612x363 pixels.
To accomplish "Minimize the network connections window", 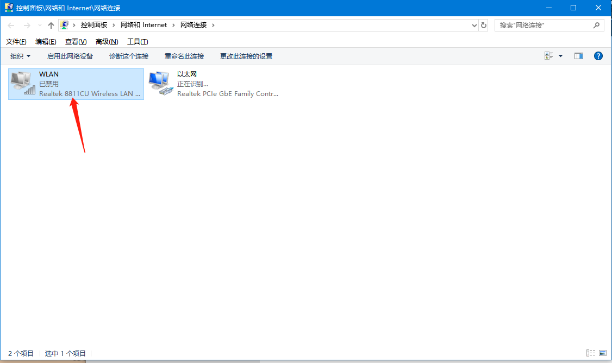I will [x=549, y=8].
